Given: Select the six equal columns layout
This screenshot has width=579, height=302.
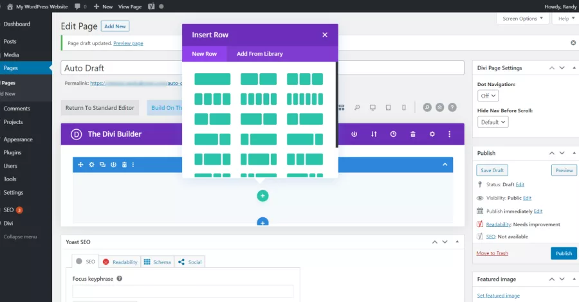Looking at the screenshot, I should coord(305,99).
